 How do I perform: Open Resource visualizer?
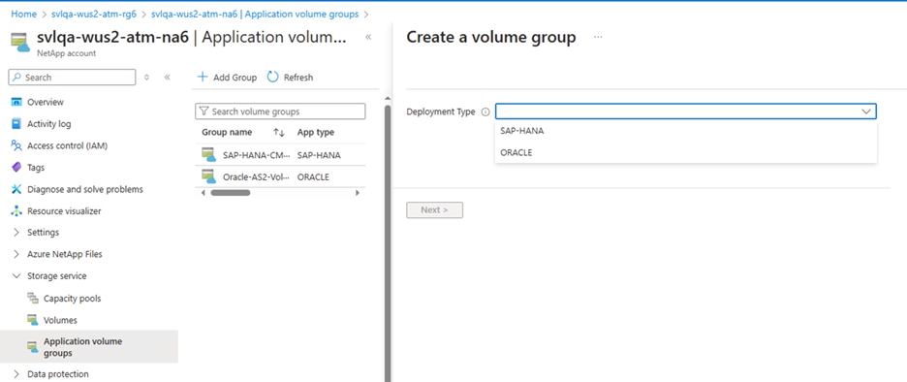pyautogui.click(x=64, y=211)
